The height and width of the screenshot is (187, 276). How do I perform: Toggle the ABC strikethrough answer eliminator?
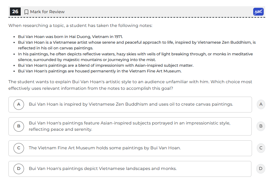pos(258,12)
